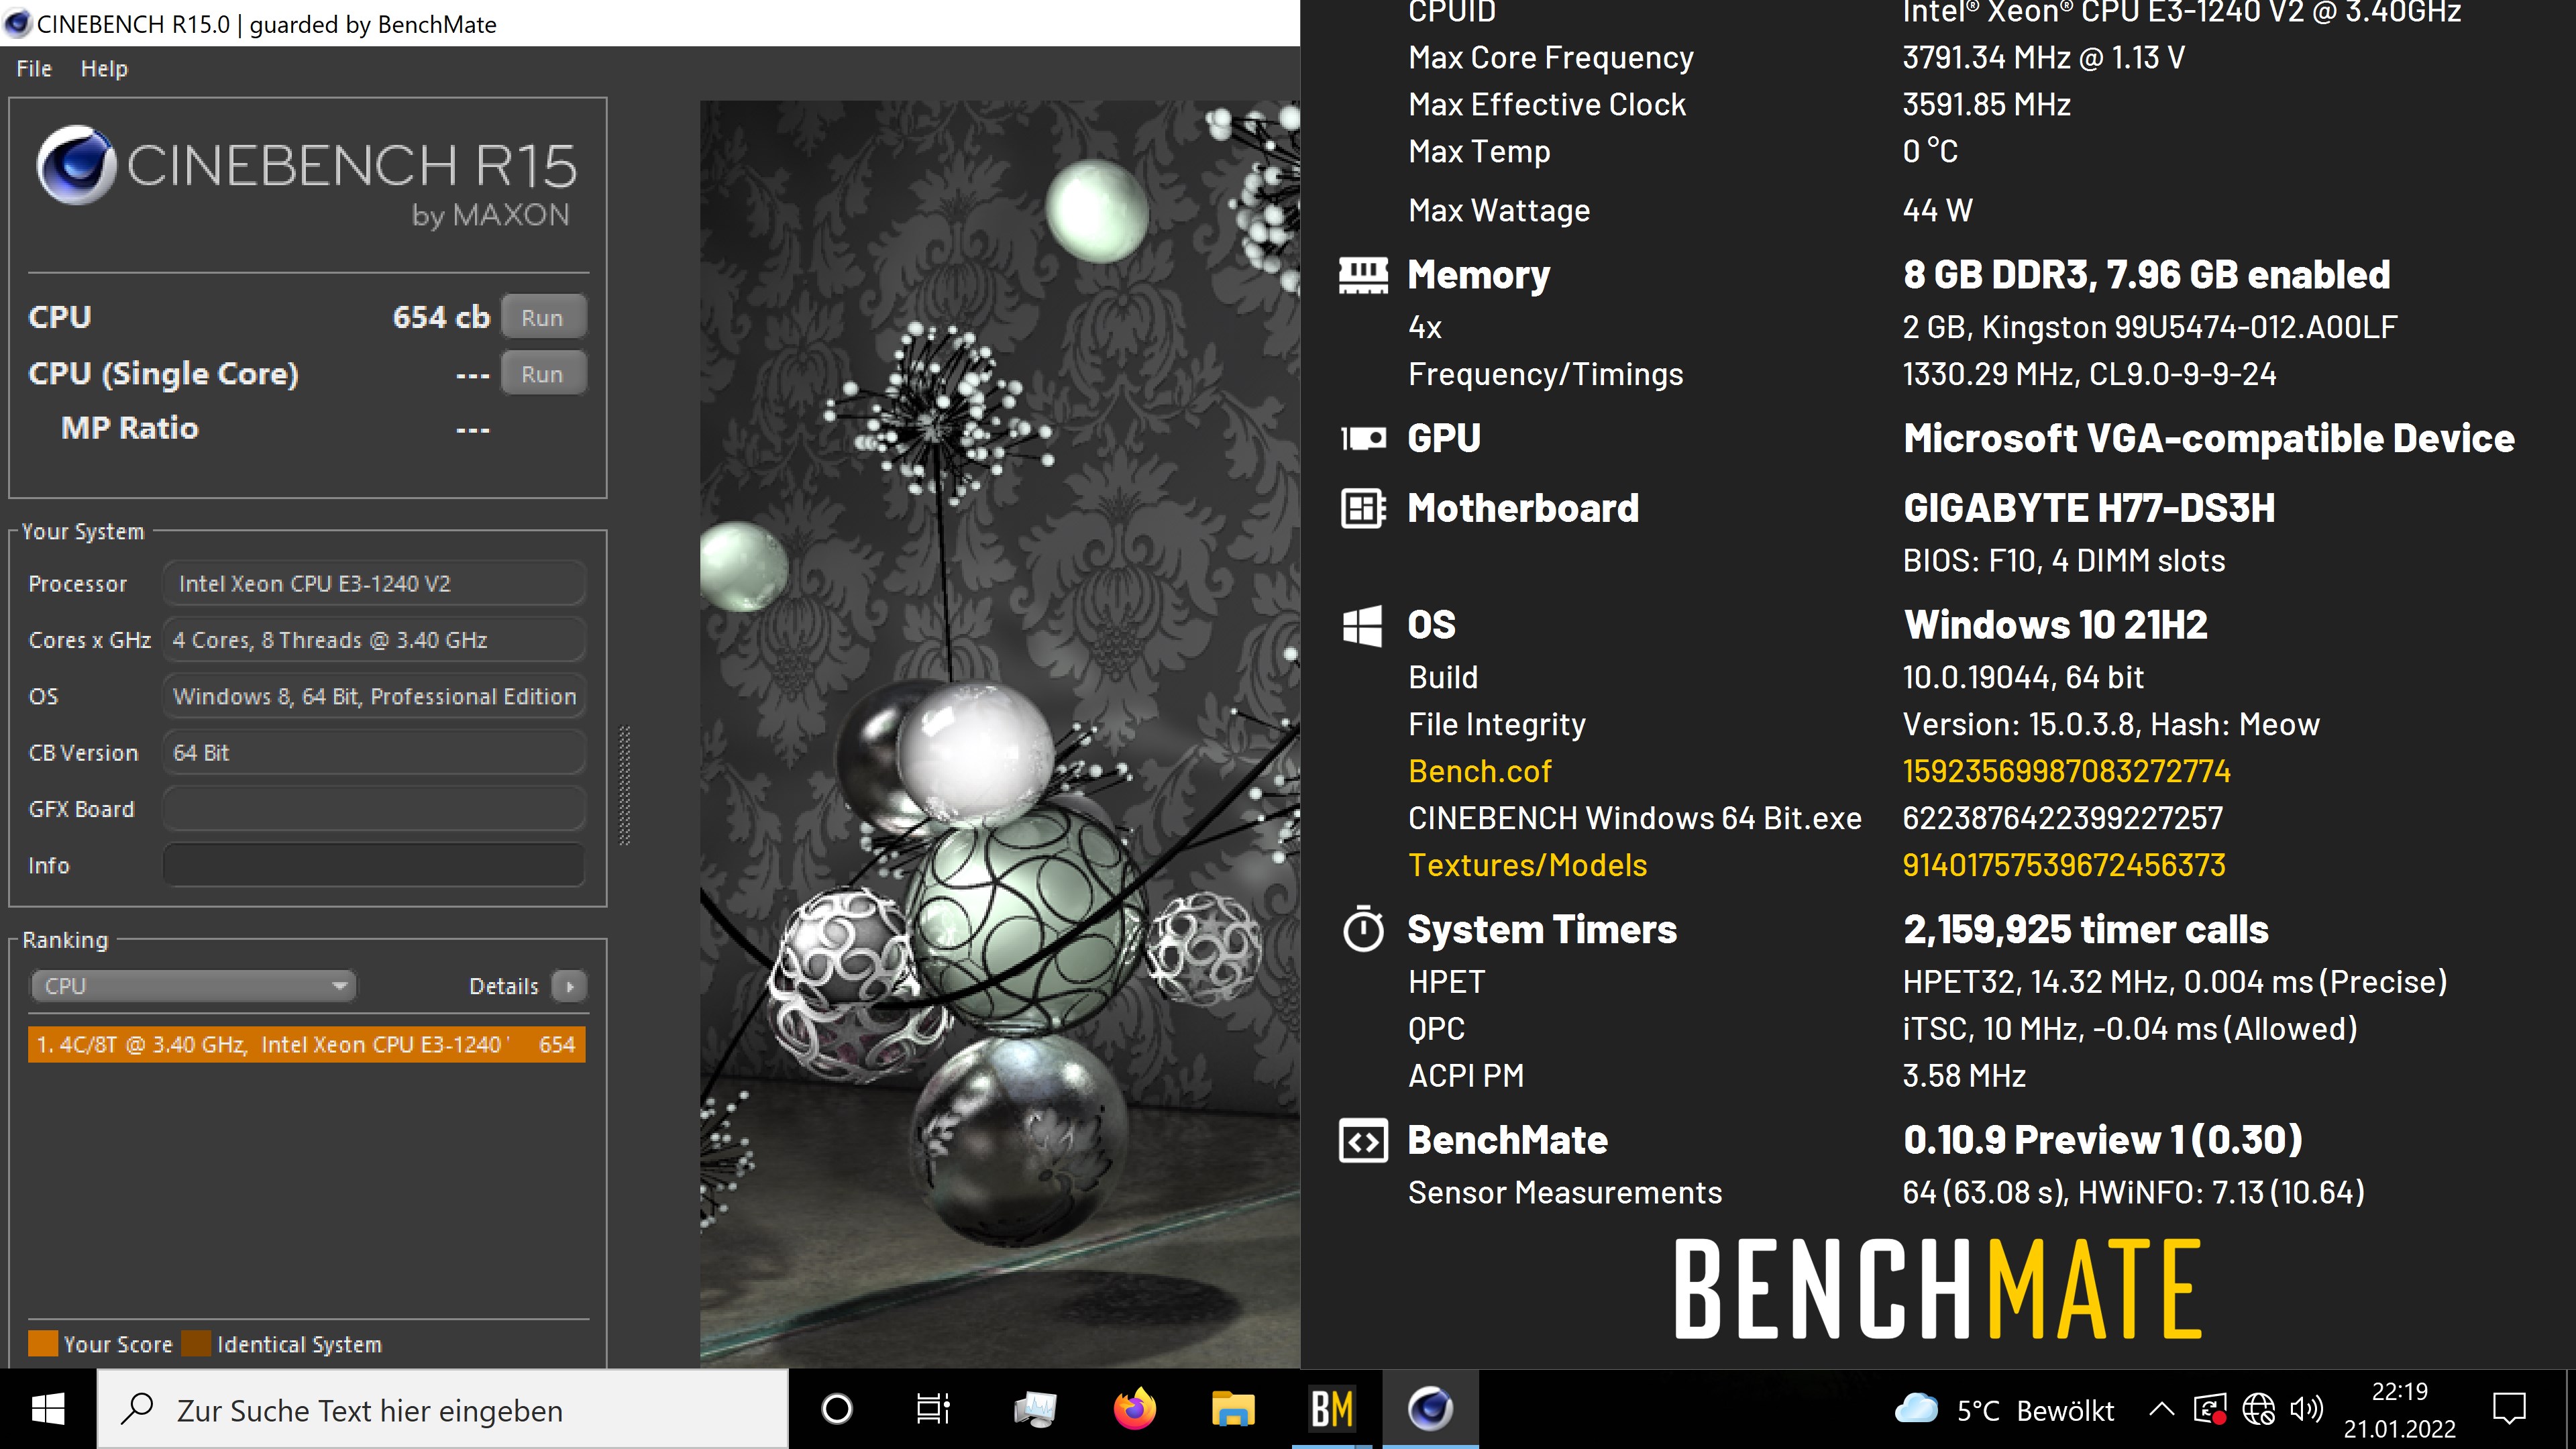Screen dimensions: 2576x1449
Task: Click the Your Score orange legend swatch
Action: pyautogui.click(x=43, y=1343)
